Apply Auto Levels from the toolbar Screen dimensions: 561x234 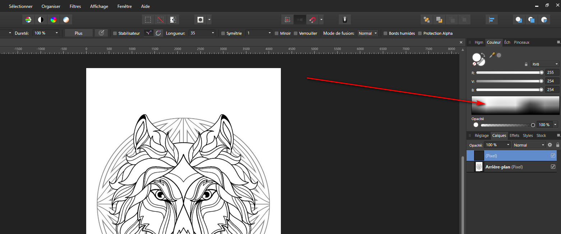28,20
